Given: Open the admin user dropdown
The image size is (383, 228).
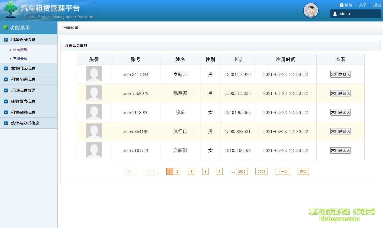Looking at the screenshot, I should (x=355, y=14).
